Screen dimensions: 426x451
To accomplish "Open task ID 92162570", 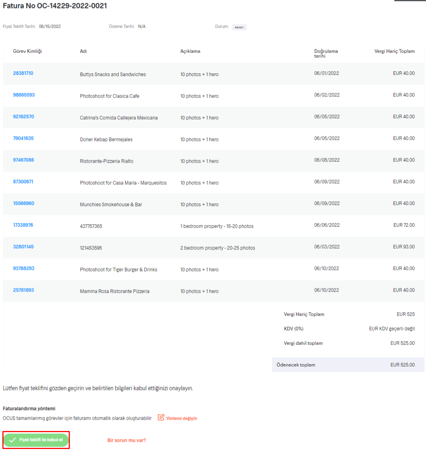I will point(23,117).
